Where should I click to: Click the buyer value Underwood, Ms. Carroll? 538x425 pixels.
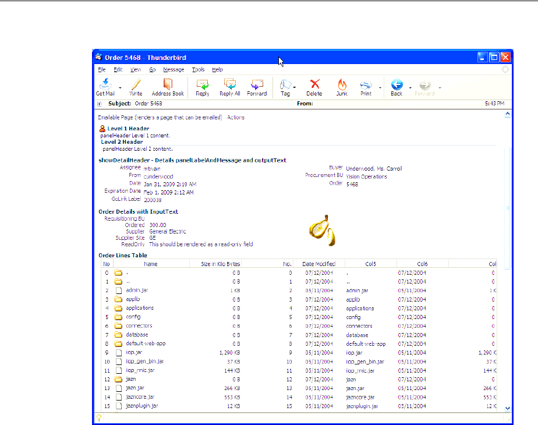click(374, 168)
